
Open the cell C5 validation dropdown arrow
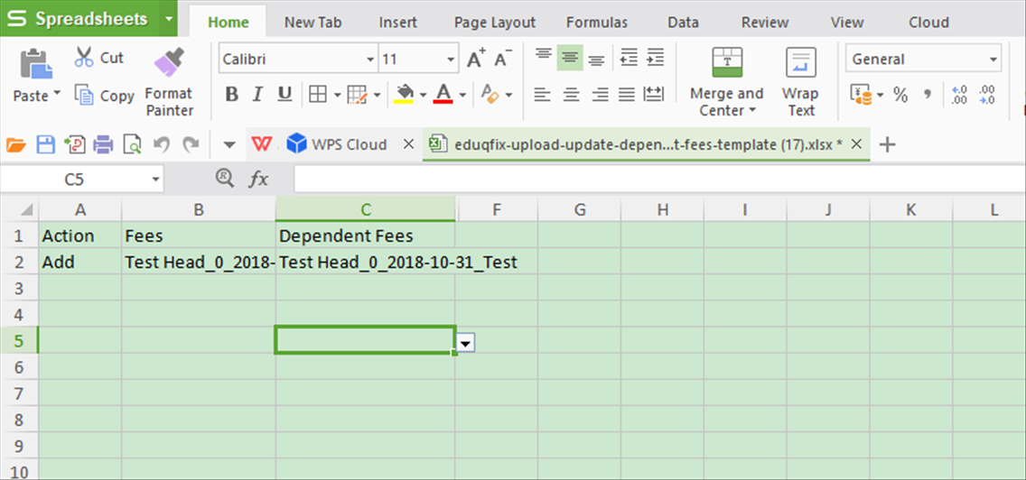click(466, 343)
